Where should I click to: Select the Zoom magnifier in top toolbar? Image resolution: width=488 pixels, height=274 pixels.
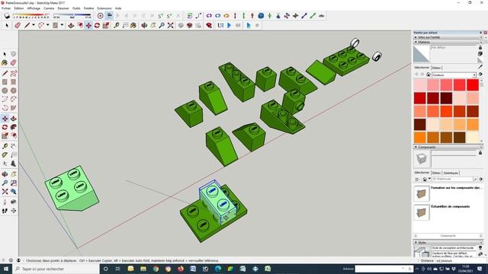[x=162, y=25]
